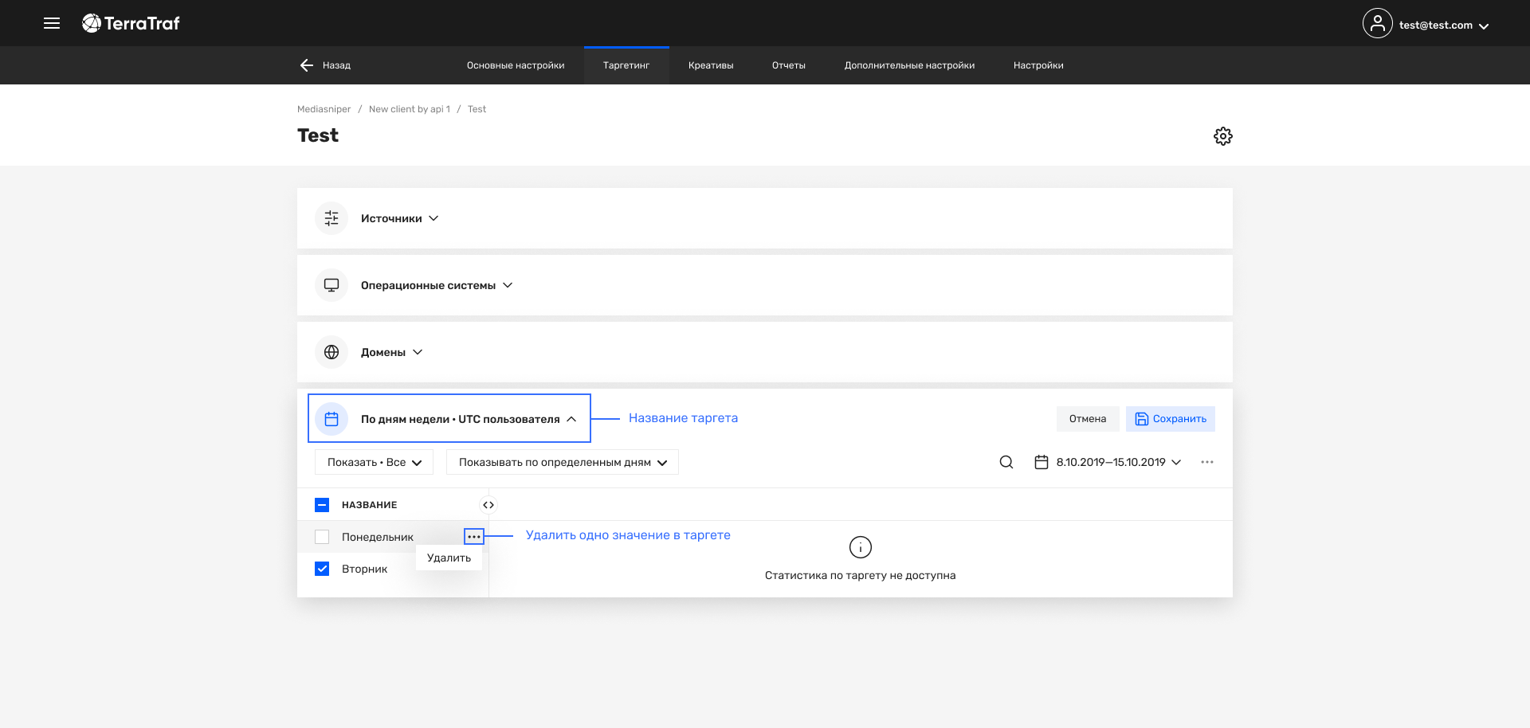1530x728 pixels.
Task: Click the Назад link text
Action: coord(336,65)
